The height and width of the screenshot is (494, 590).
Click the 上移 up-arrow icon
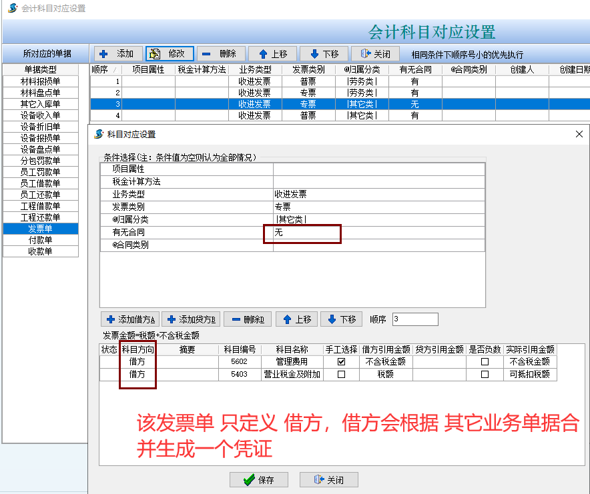point(264,54)
